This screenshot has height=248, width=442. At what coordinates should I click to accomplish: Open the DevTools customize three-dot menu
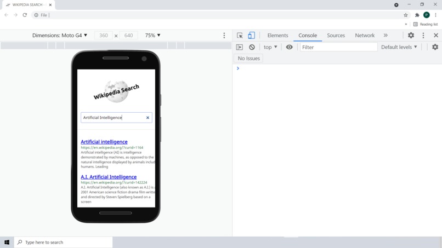coord(423,36)
